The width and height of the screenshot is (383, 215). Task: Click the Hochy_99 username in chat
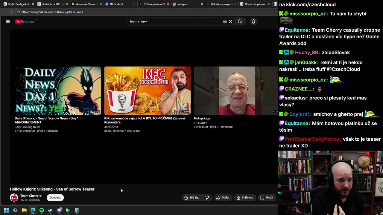307,52
